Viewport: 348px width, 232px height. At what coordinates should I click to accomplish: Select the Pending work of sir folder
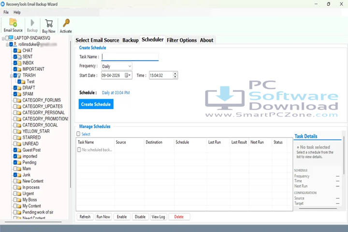click(38, 212)
